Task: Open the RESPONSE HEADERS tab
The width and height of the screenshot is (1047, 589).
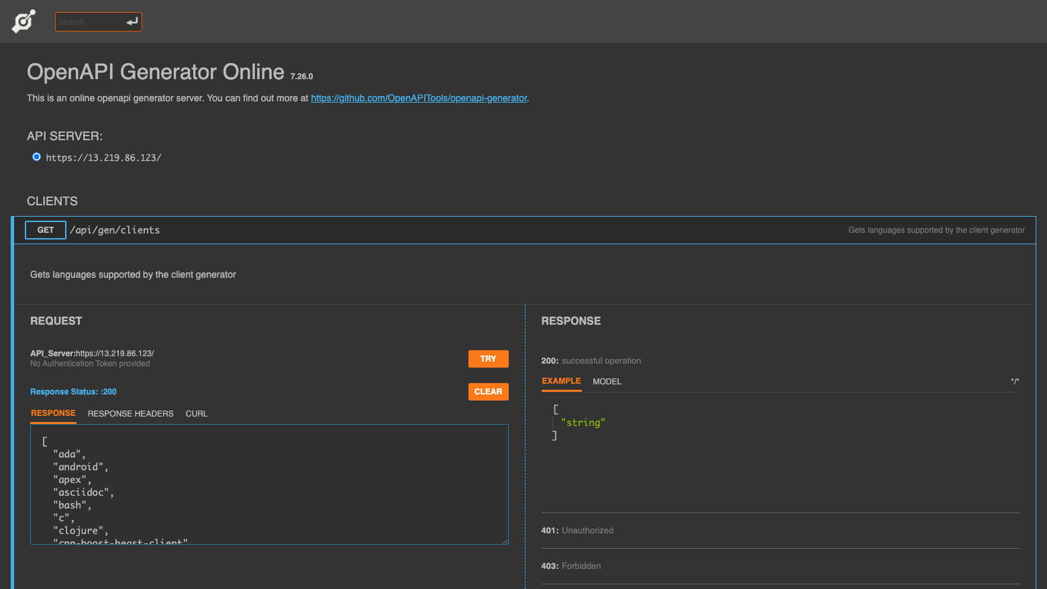Action: (130, 414)
